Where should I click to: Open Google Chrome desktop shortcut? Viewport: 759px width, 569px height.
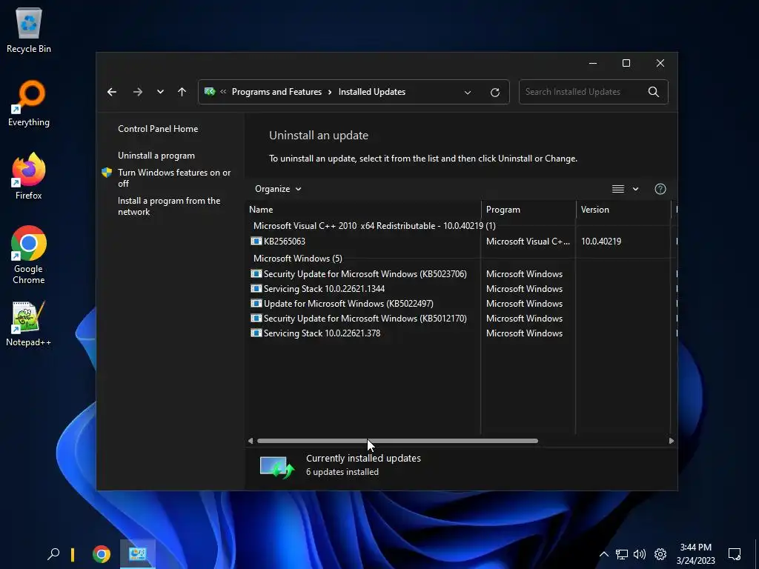tap(29, 255)
